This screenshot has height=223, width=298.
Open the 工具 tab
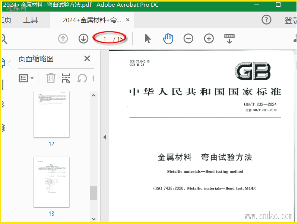[x=31, y=20]
